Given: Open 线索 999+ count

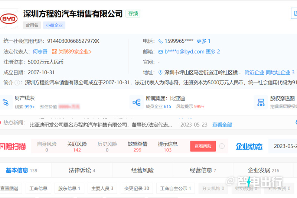Looking at the screenshot, I should (25, 107).
